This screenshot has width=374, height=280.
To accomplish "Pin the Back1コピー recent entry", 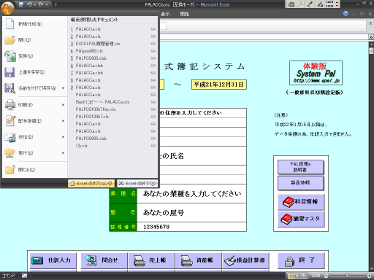I will 153,102.
